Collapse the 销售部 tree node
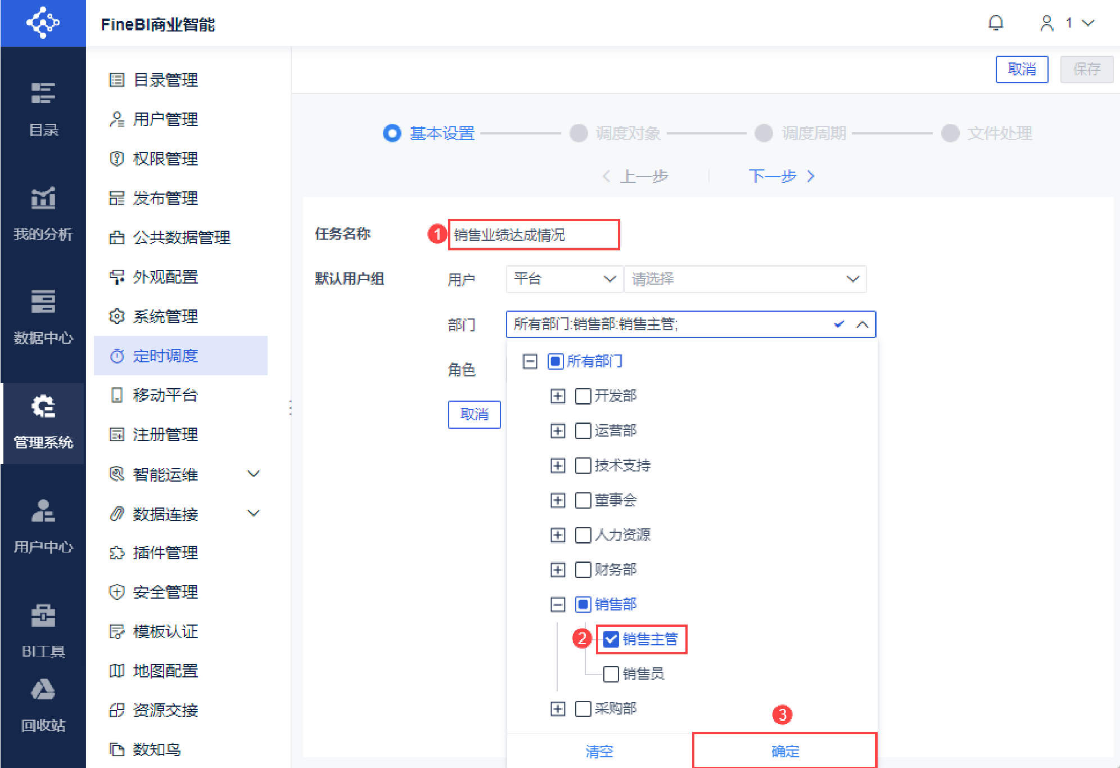 click(557, 604)
